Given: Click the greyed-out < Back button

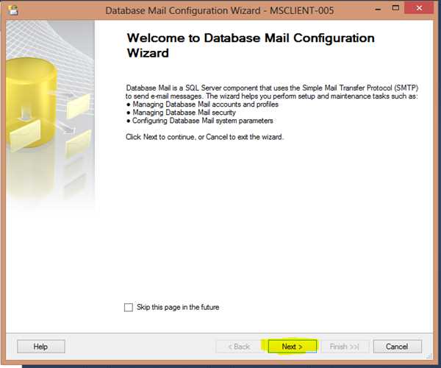Looking at the screenshot, I should point(238,346).
